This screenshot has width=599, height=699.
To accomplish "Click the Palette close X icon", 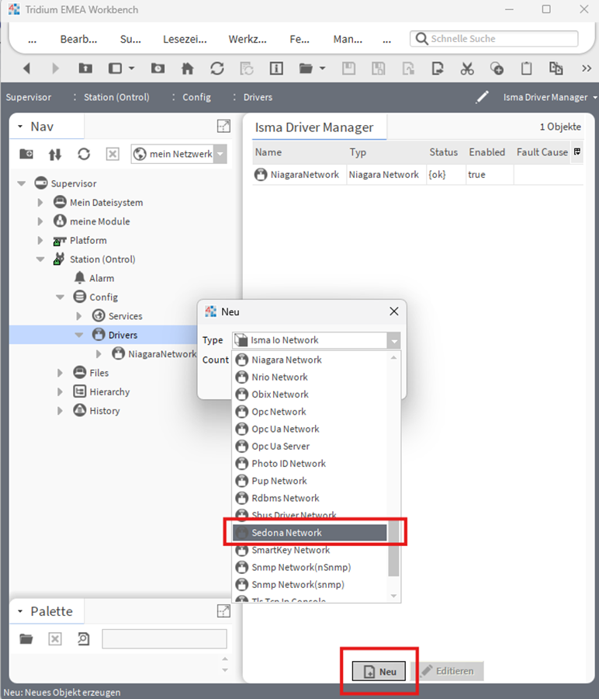I will (x=55, y=639).
